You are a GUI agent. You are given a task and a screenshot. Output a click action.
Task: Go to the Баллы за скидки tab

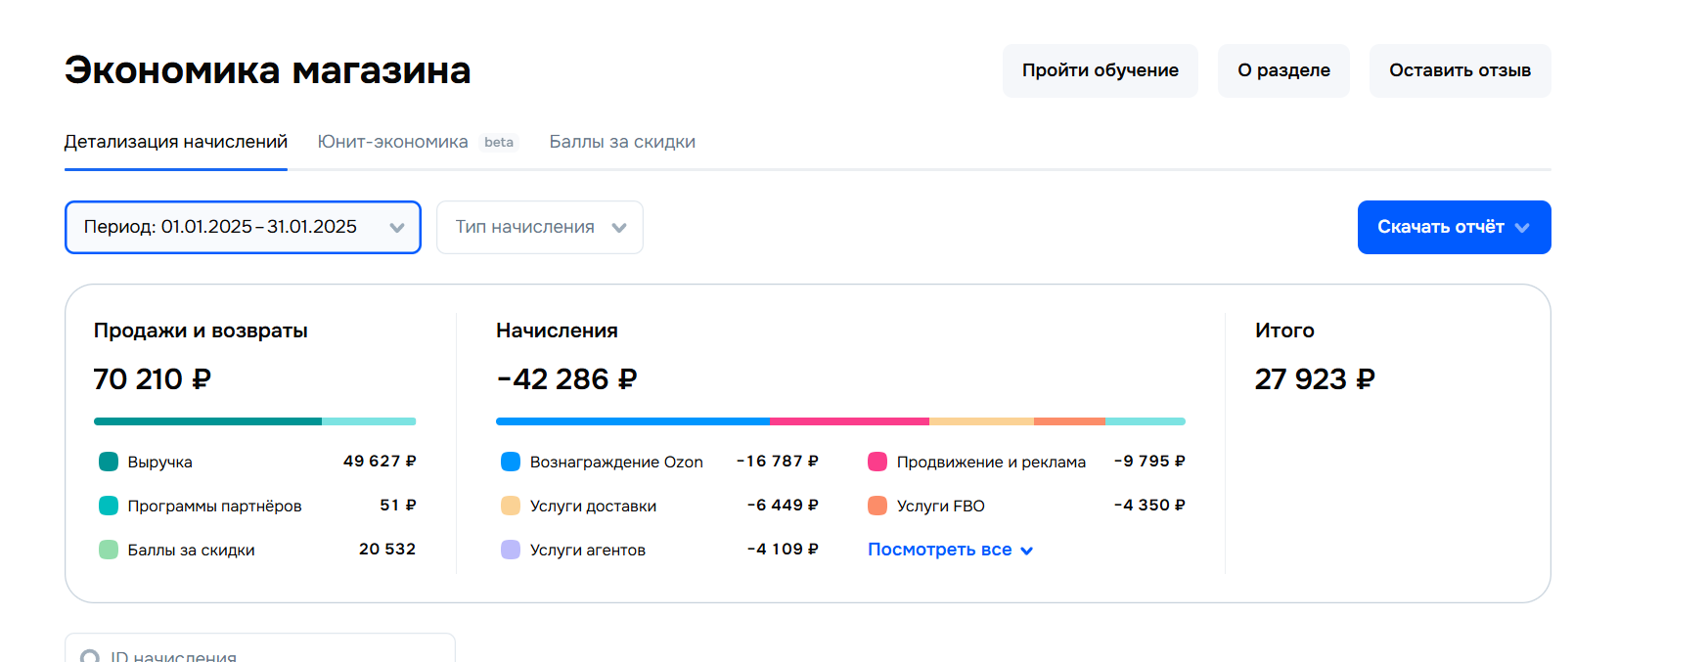point(622,142)
